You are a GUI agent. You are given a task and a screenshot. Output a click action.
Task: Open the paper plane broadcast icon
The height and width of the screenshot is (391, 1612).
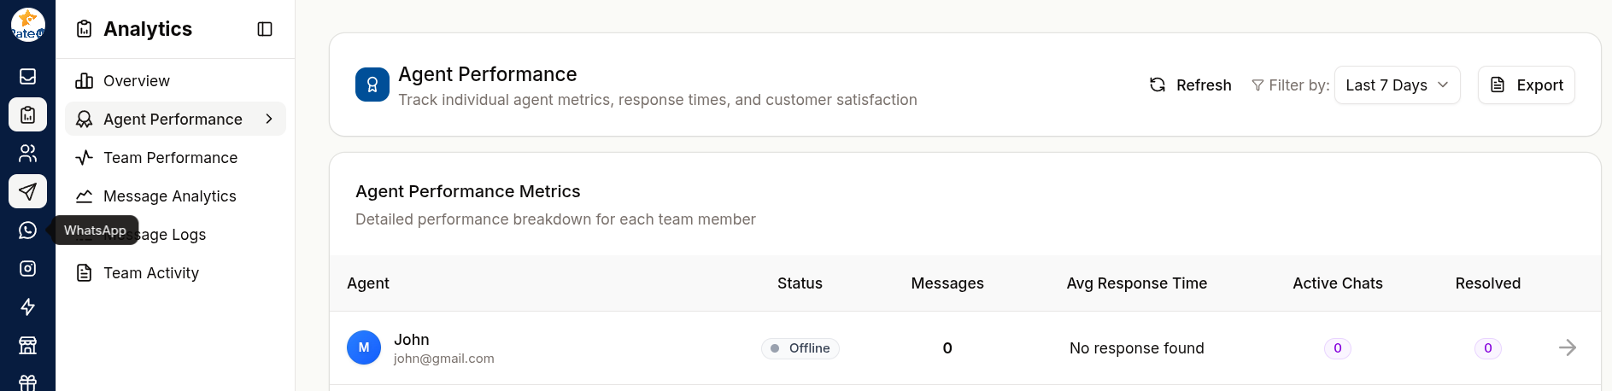[27, 191]
